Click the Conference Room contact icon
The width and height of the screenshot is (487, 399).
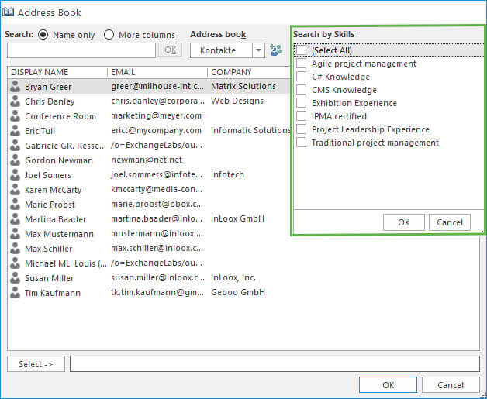[15, 116]
